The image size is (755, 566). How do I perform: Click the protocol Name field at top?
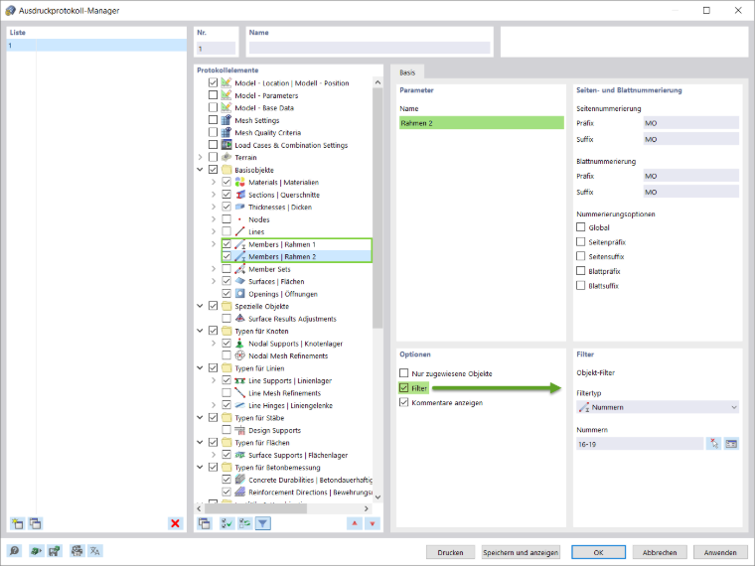[x=370, y=48]
